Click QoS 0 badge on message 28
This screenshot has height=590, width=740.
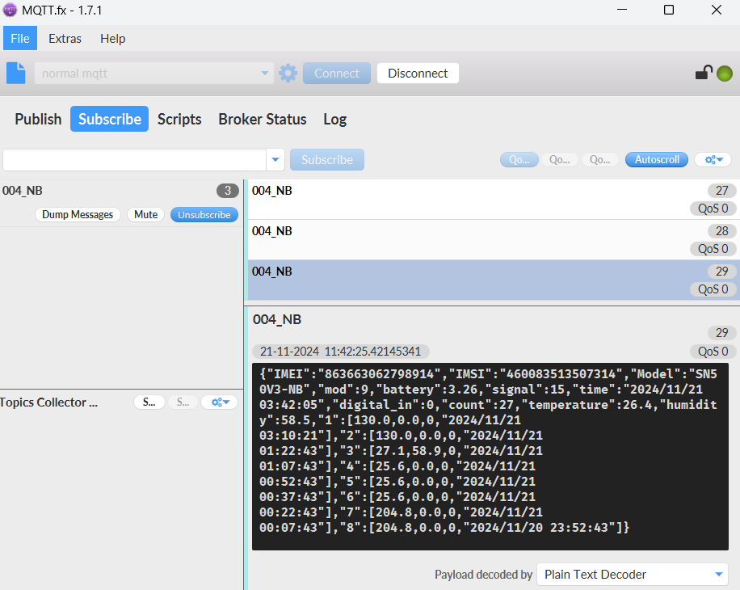click(713, 249)
